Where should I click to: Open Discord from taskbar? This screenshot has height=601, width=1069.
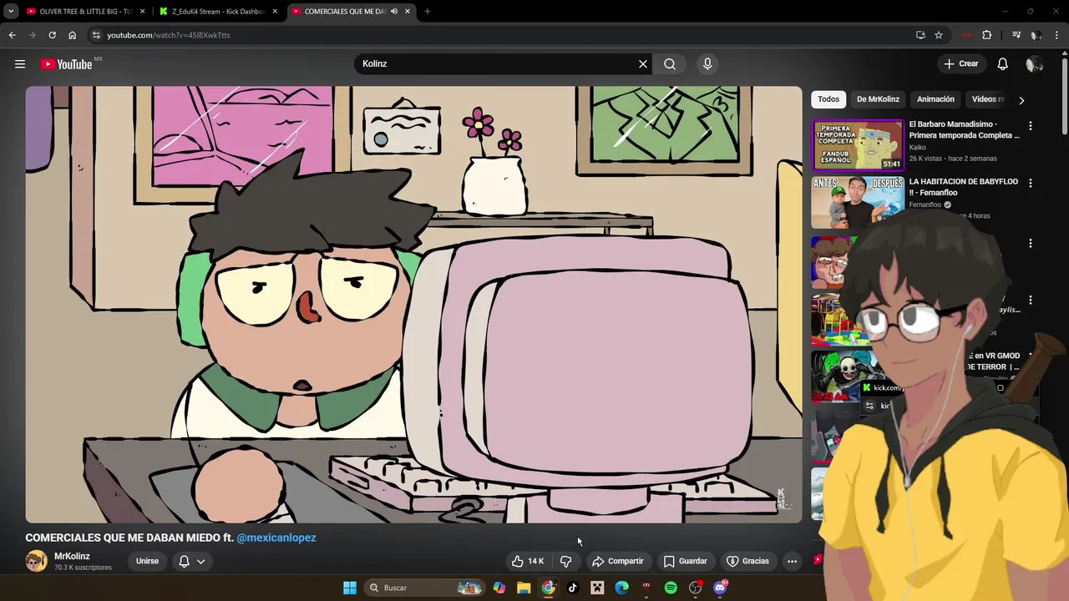(x=720, y=588)
